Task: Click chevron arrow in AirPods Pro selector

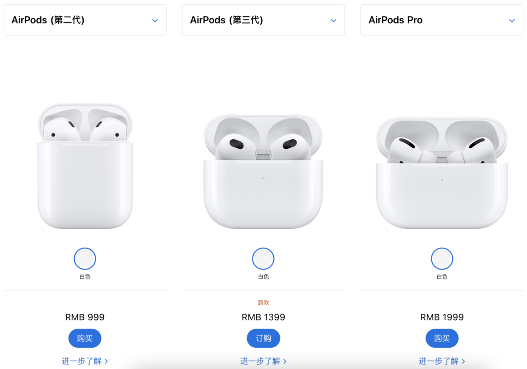Action: coord(512,21)
